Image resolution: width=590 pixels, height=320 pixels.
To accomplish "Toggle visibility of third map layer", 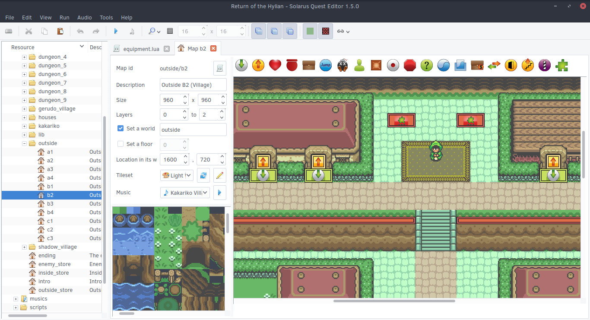I will point(290,31).
